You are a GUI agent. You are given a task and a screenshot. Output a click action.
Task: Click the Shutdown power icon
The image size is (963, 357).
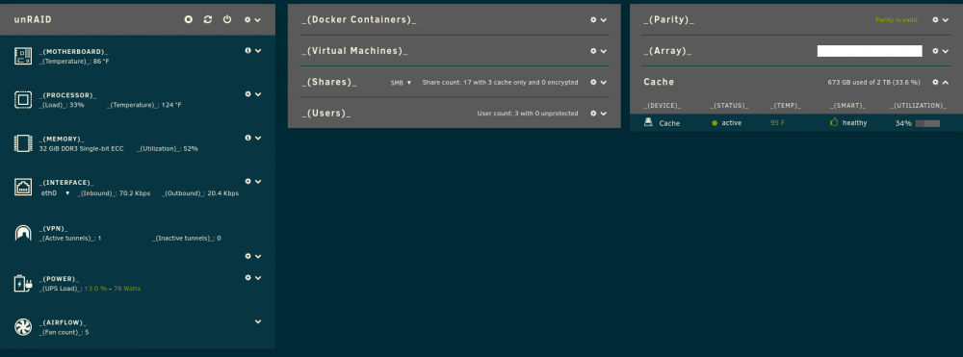[x=227, y=19]
